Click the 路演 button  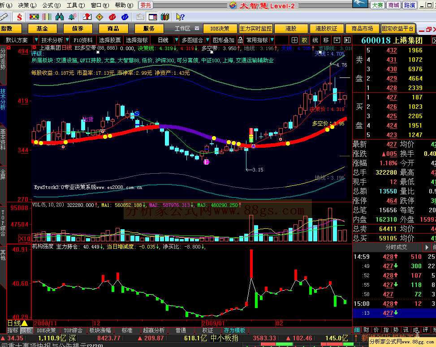pyautogui.click(x=410, y=5)
